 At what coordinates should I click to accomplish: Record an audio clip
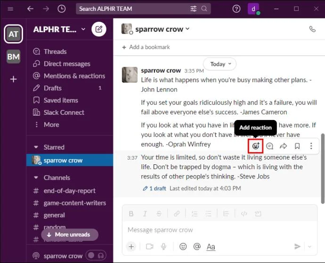[x=163, y=246]
